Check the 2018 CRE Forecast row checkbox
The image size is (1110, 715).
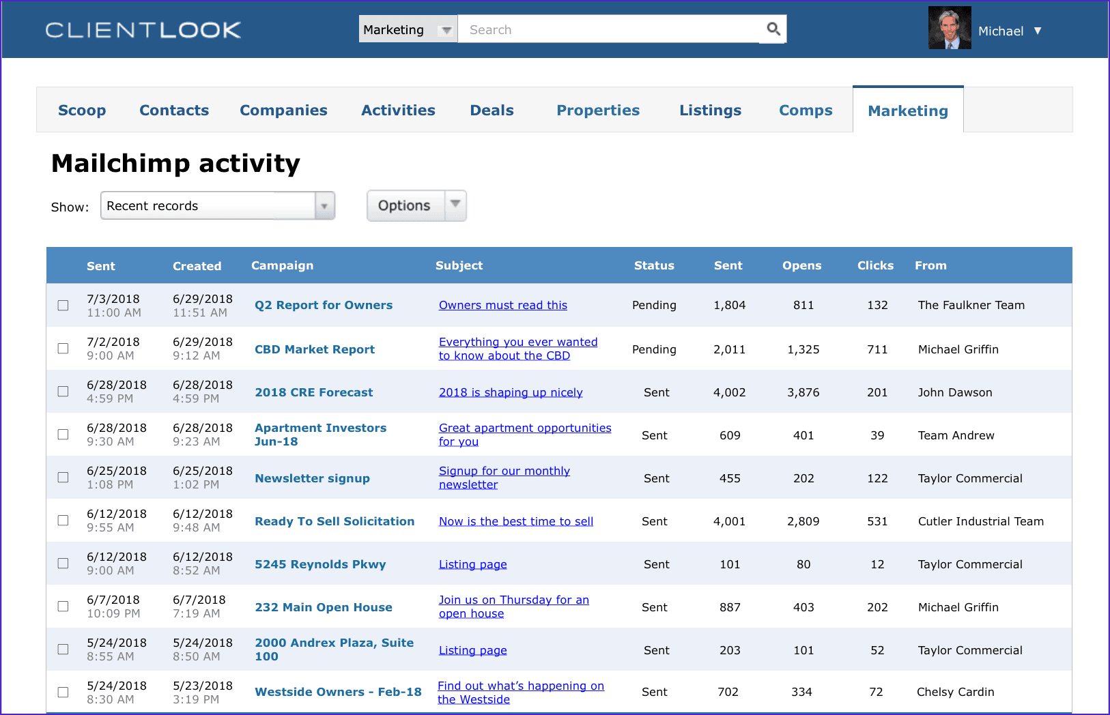pos(63,391)
